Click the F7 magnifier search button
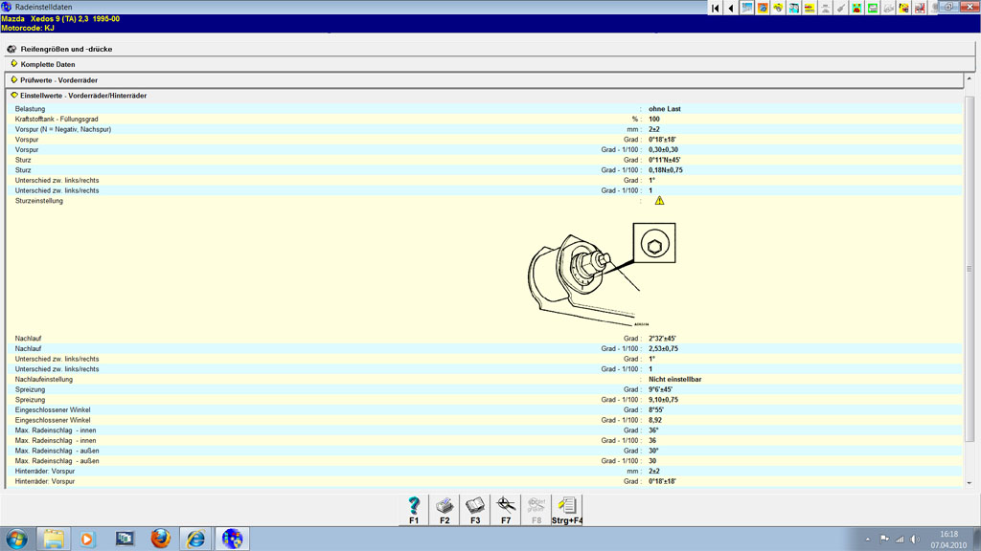 point(506,509)
